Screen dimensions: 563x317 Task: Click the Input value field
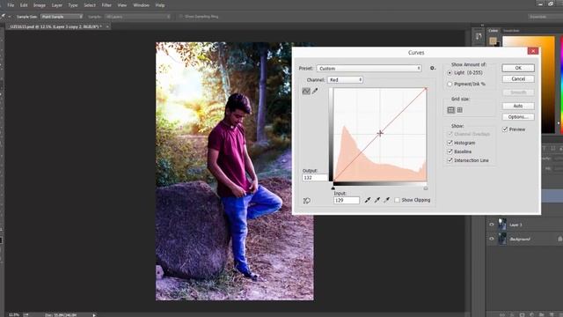[x=346, y=201]
